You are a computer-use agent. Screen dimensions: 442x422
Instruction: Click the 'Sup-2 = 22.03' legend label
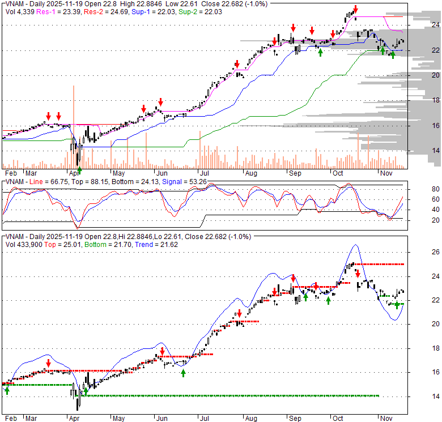click(x=200, y=12)
